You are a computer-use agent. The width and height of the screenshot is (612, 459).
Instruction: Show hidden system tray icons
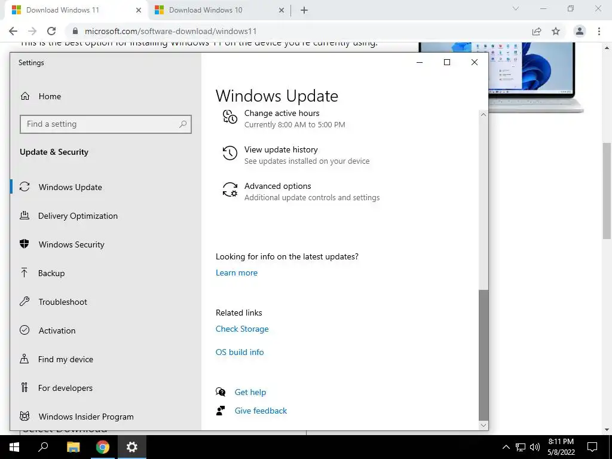(506, 447)
